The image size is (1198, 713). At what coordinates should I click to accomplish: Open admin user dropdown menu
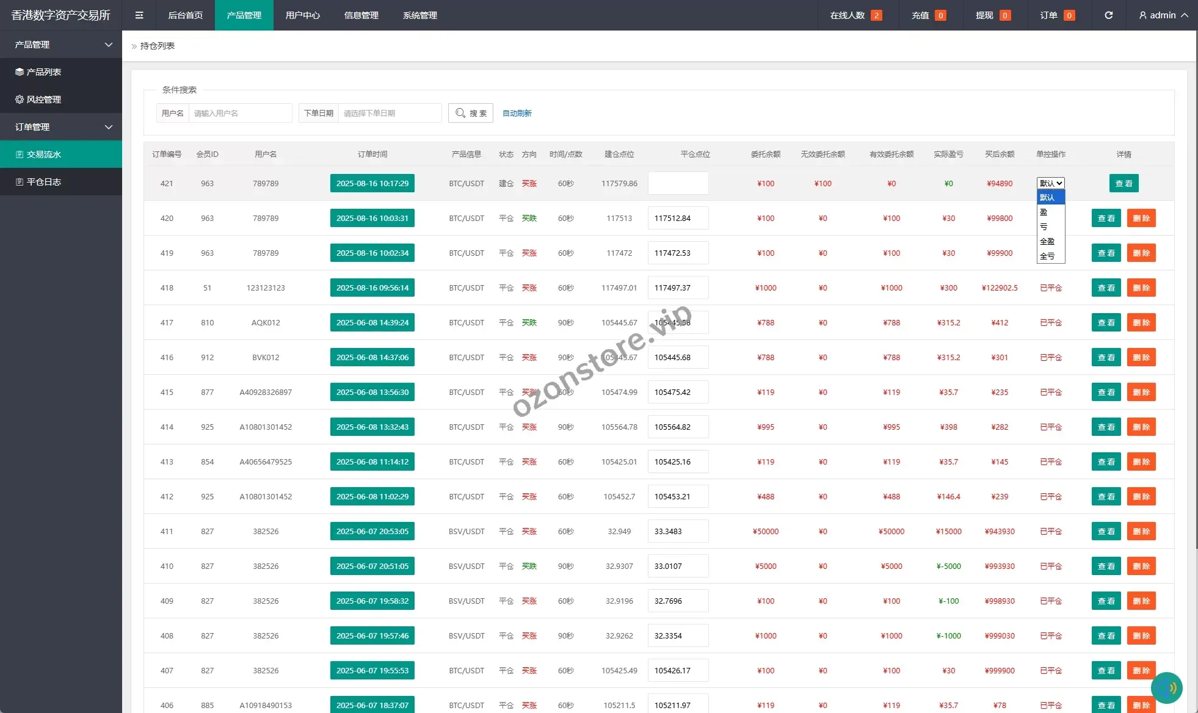point(1163,15)
